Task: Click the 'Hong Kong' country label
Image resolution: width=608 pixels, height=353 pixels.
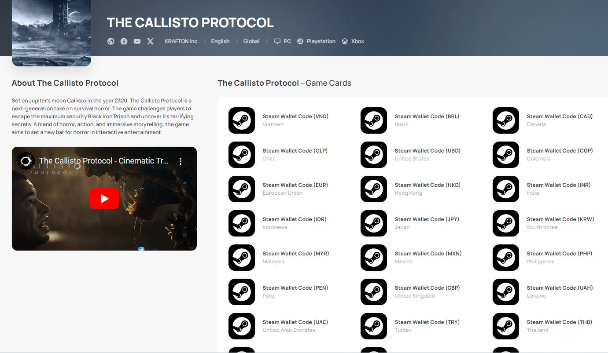Action: click(x=408, y=193)
